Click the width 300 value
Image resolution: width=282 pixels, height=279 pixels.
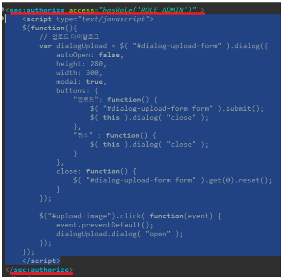pyautogui.click(x=92, y=73)
